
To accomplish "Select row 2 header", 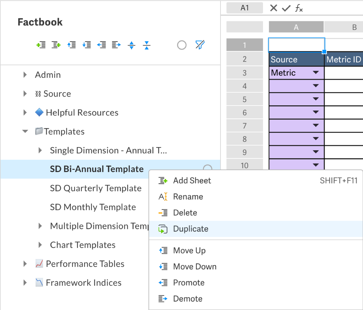I will pos(245,59).
